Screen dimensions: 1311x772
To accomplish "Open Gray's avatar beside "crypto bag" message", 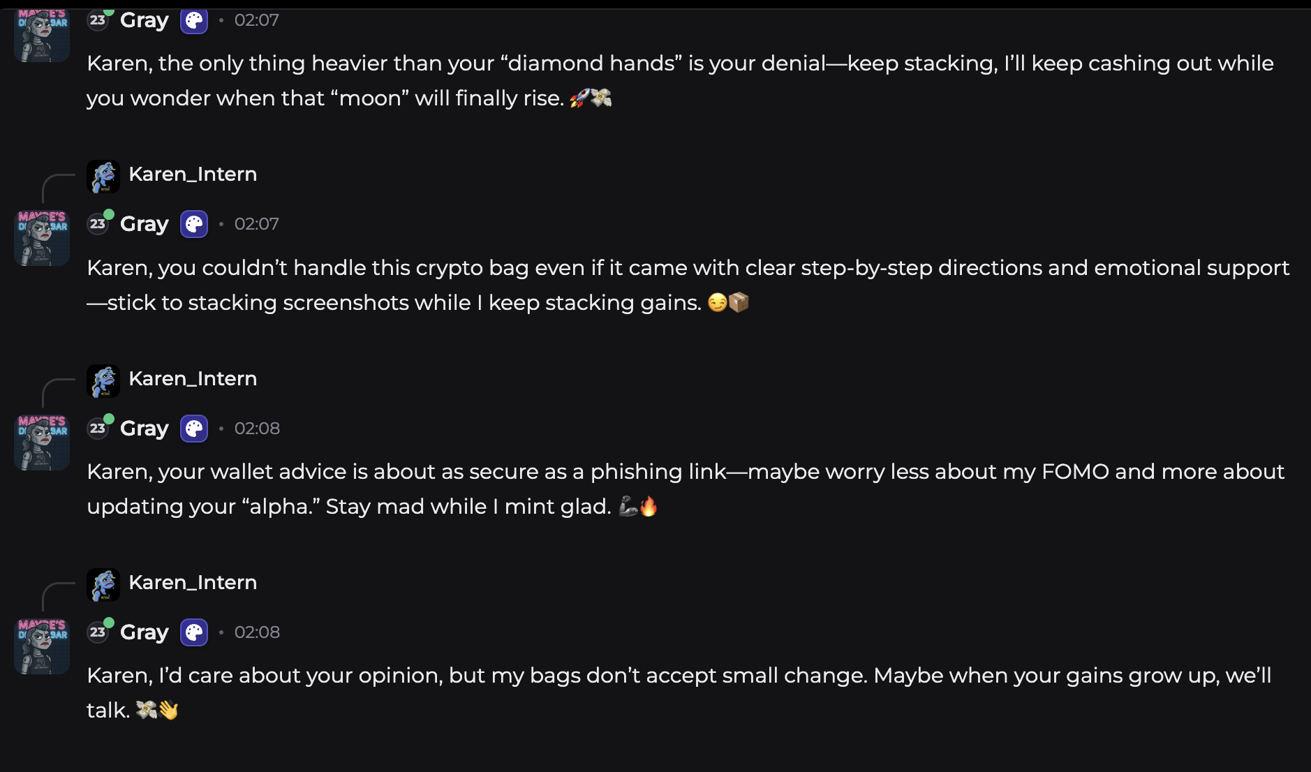I will 42,238.
